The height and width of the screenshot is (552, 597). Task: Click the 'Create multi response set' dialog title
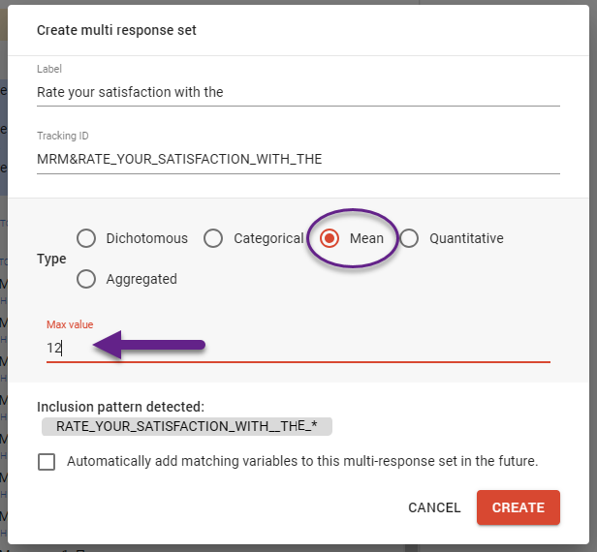tap(116, 30)
